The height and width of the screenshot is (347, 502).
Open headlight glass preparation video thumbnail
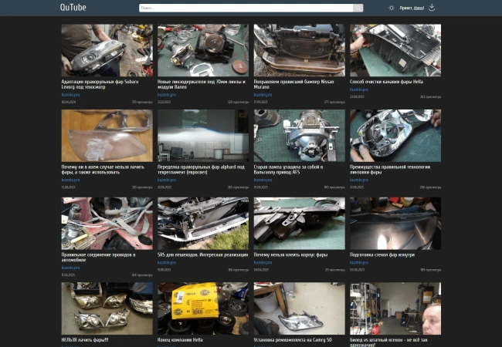[395, 223]
